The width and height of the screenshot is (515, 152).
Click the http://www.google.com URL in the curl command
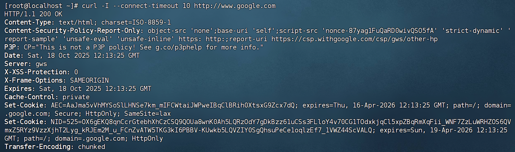235,6
